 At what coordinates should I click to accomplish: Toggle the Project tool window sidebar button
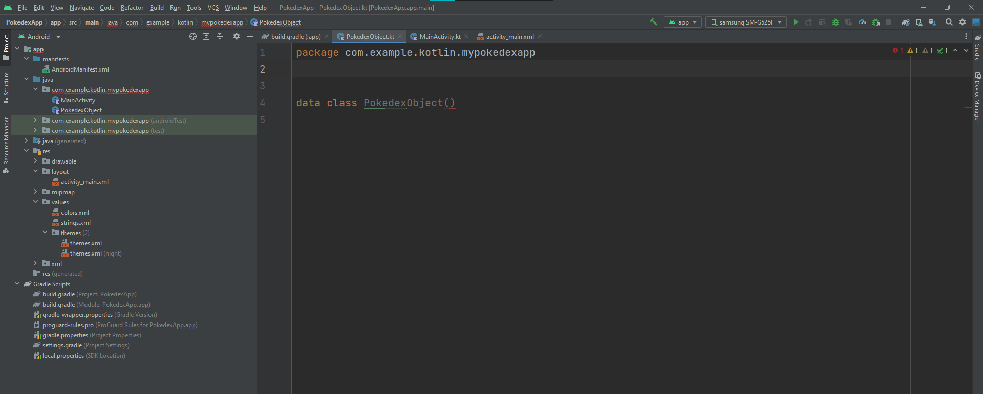(x=6, y=47)
